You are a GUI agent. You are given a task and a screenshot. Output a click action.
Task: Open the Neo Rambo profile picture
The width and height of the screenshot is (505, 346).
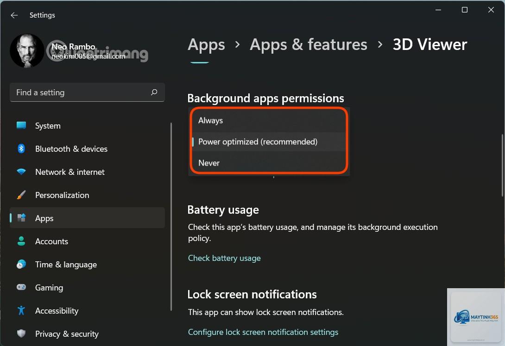tap(27, 51)
